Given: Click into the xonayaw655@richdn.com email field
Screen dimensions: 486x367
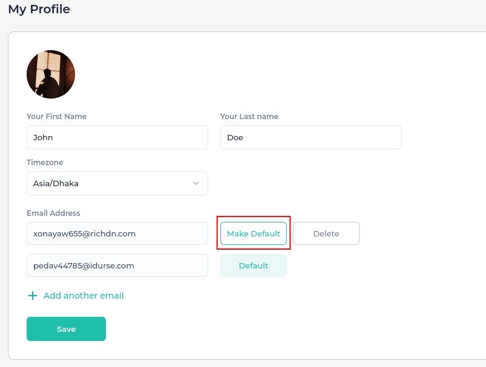Looking at the screenshot, I should pos(117,233).
